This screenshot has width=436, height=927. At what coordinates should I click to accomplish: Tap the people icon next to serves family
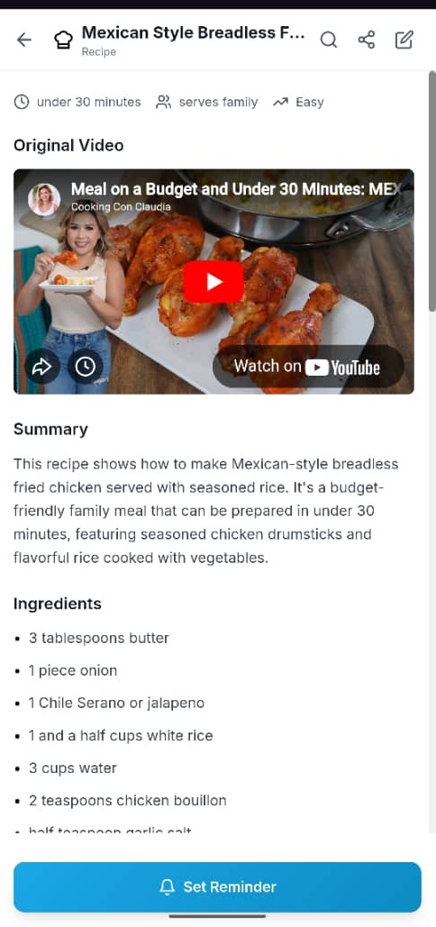point(162,103)
